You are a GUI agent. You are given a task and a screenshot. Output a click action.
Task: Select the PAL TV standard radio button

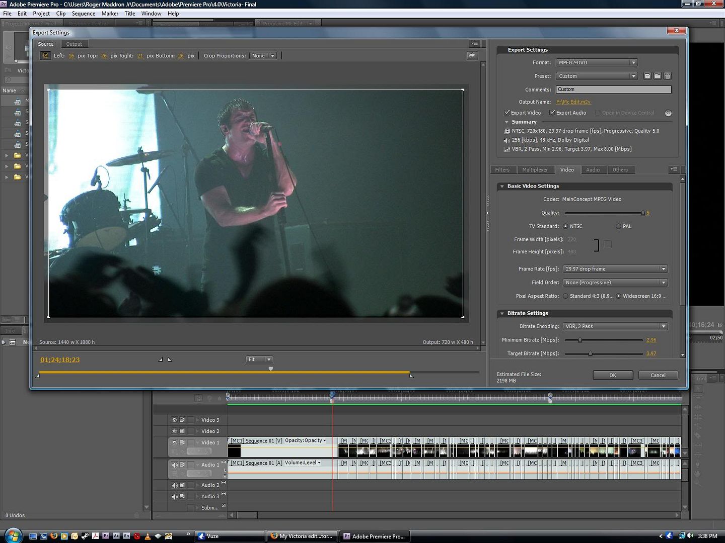[618, 226]
